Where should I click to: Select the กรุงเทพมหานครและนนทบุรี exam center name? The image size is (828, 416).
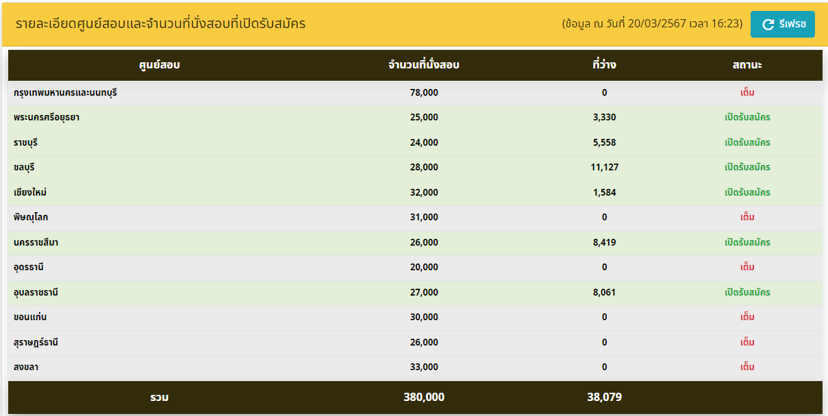coord(65,92)
